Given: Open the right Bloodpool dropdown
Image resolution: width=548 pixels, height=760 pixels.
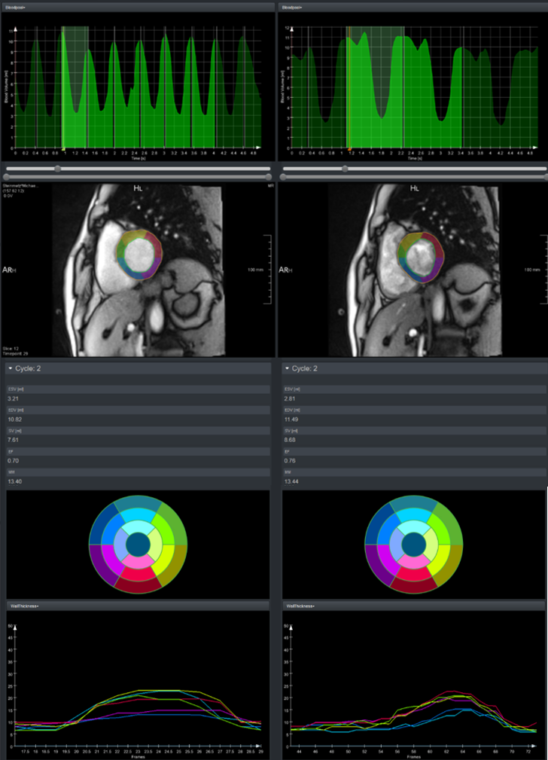Looking at the screenshot, I should click(x=292, y=7).
